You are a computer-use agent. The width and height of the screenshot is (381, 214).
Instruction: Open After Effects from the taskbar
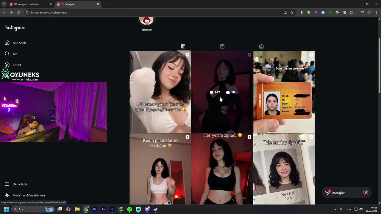click(103, 209)
